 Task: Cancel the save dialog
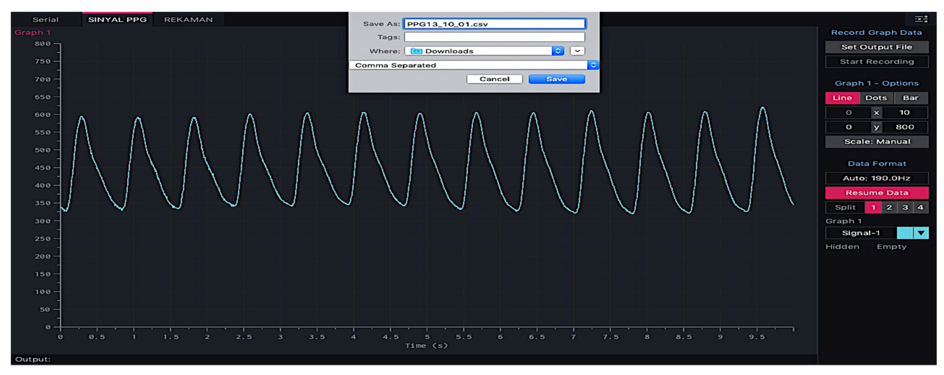(x=494, y=79)
